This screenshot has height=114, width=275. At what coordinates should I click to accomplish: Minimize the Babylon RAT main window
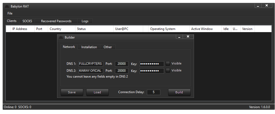click(x=258, y=6)
